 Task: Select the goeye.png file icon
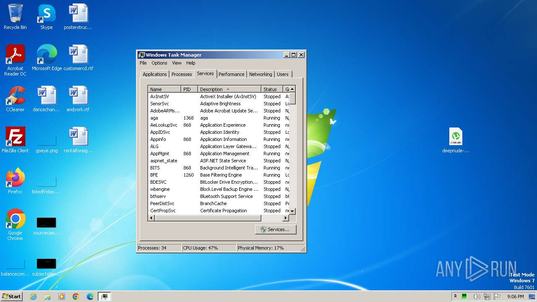coord(47,143)
